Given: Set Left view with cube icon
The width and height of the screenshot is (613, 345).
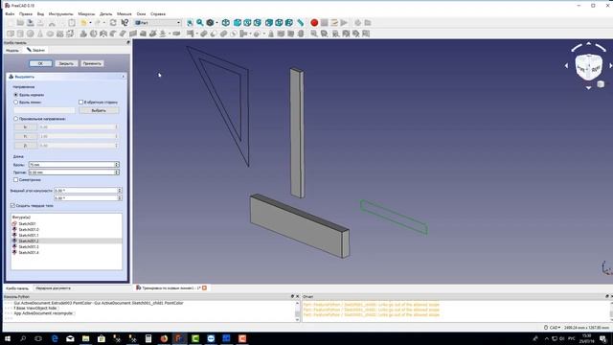Looking at the screenshot, I should (289, 23).
